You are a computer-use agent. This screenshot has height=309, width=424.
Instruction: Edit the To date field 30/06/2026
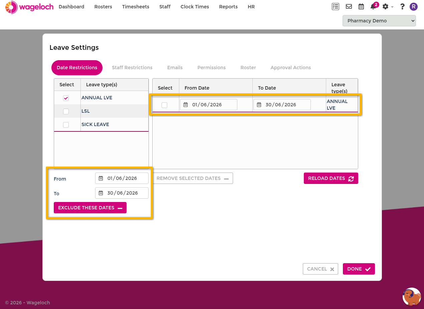tap(122, 193)
